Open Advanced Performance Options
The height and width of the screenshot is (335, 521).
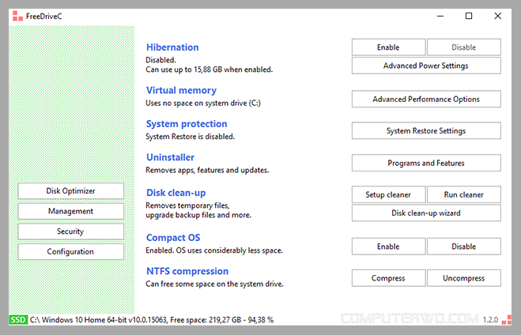tap(426, 99)
